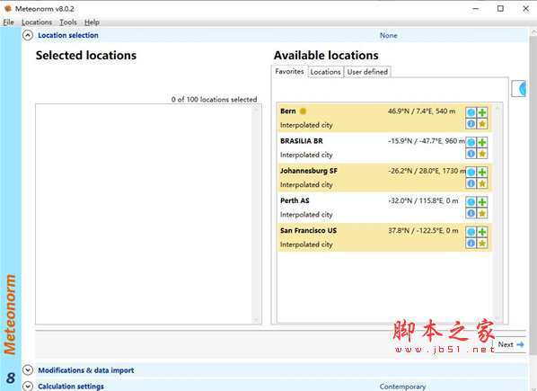Open the Help menu
537x391 pixels.
[92, 22]
